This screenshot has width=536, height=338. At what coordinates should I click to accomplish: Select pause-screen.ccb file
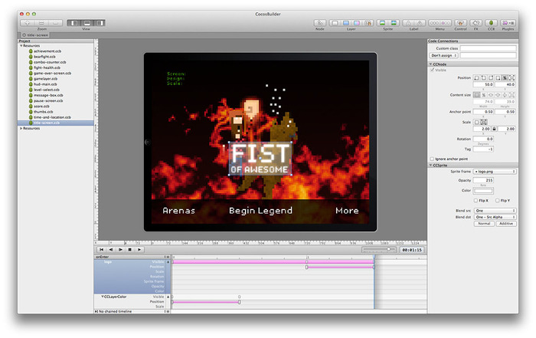pyautogui.click(x=48, y=100)
